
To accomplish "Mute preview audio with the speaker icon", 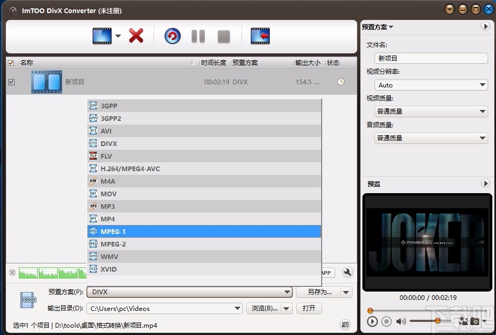I will pos(401,321).
